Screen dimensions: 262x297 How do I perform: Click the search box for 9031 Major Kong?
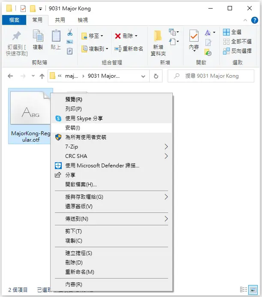[211, 76]
